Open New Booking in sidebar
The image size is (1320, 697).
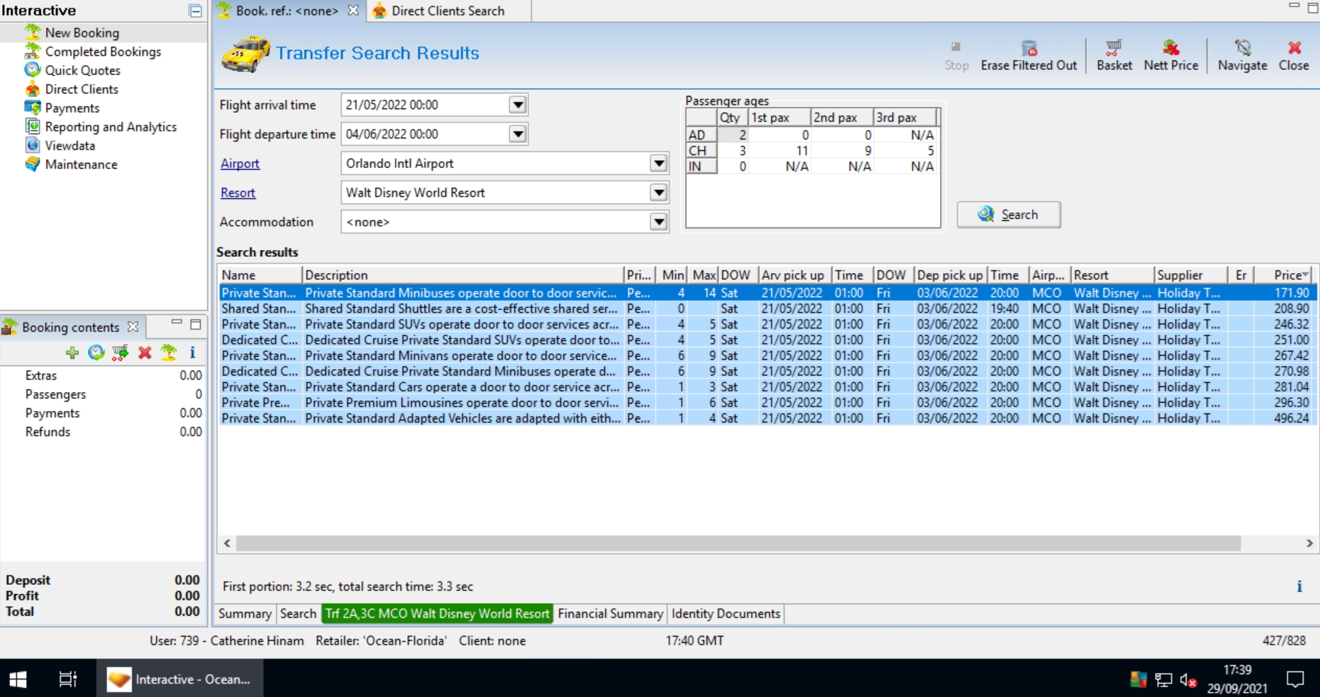pyautogui.click(x=82, y=33)
